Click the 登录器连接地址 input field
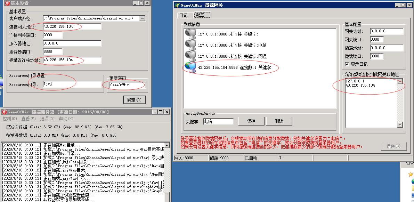 point(72,60)
